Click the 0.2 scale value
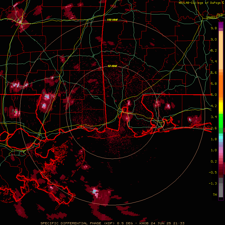Screen dimensions: 225x225 click(x=214, y=161)
